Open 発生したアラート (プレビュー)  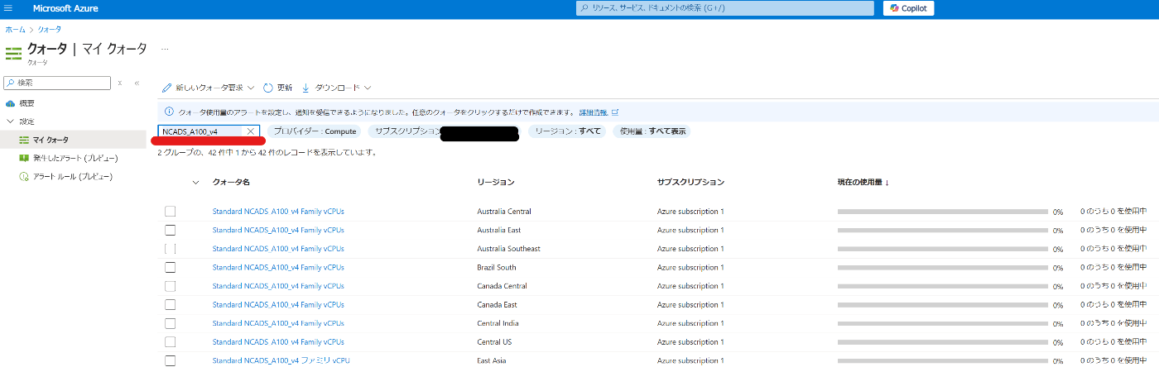[x=75, y=158]
